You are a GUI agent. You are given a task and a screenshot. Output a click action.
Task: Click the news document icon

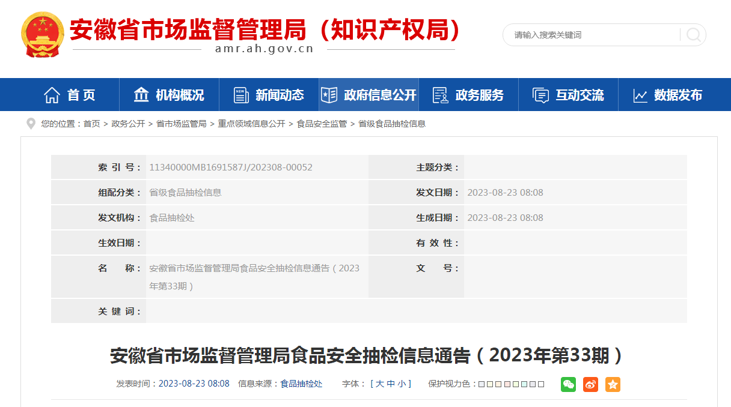[x=241, y=95]
